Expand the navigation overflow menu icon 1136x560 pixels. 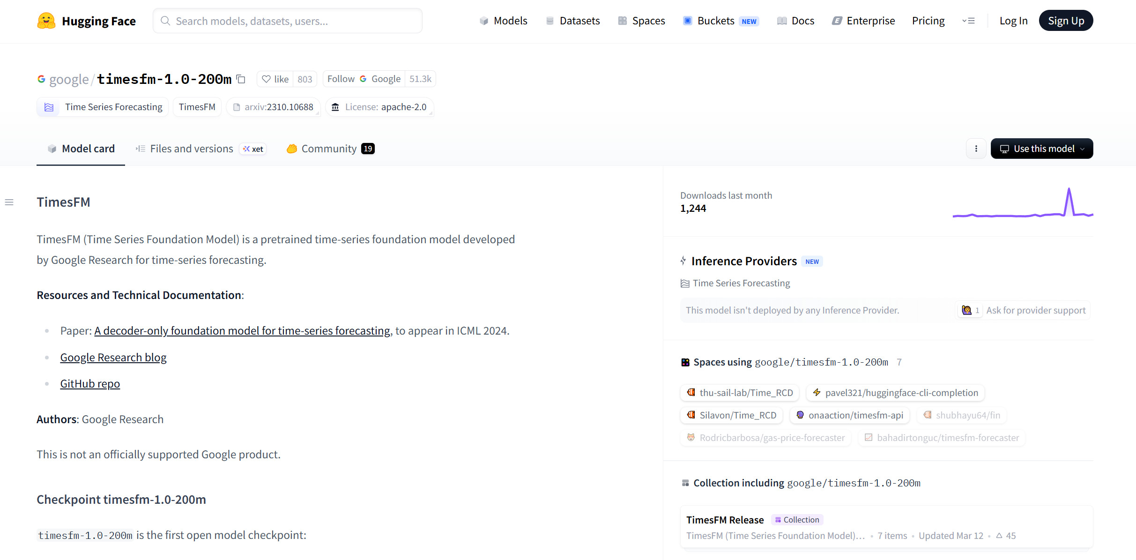coord(968,21)
